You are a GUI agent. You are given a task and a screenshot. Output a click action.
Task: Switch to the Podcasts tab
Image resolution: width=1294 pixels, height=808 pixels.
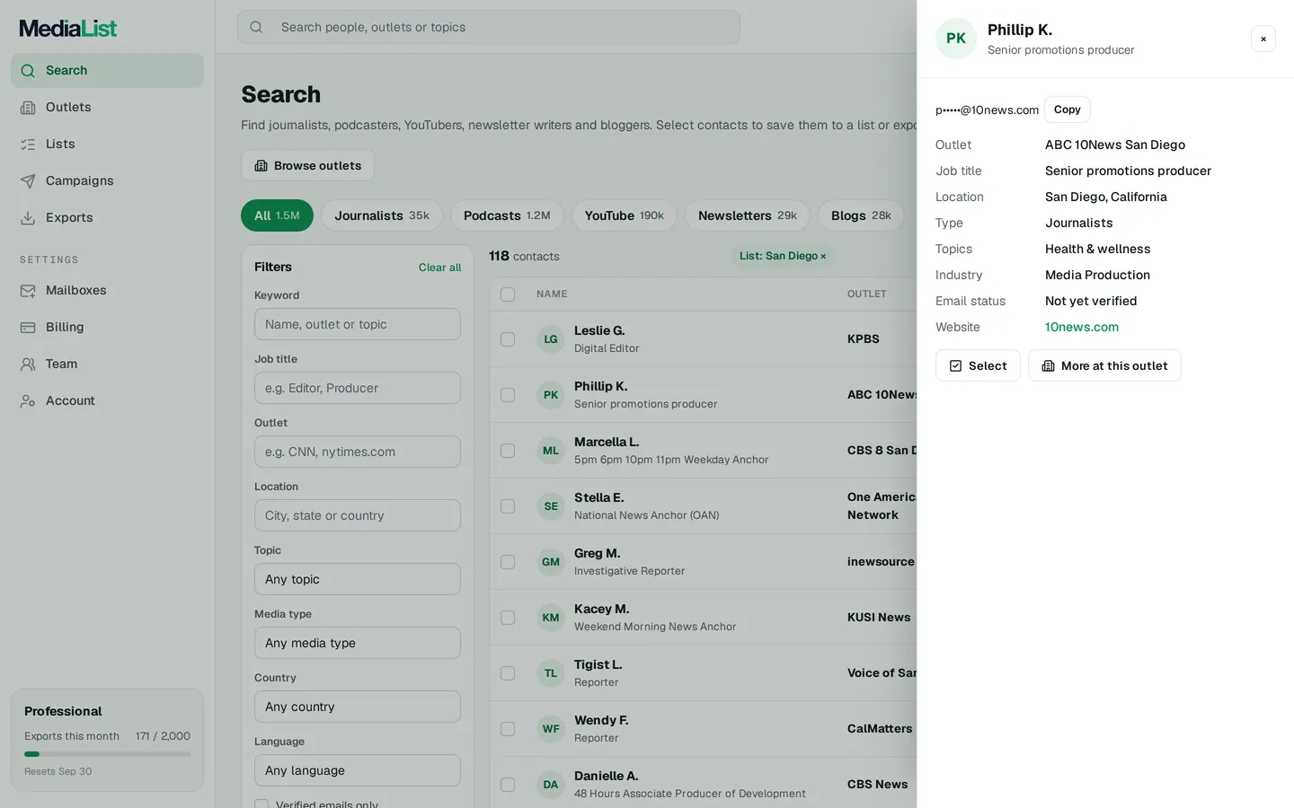pyautogui.click(x=507, y=215)
